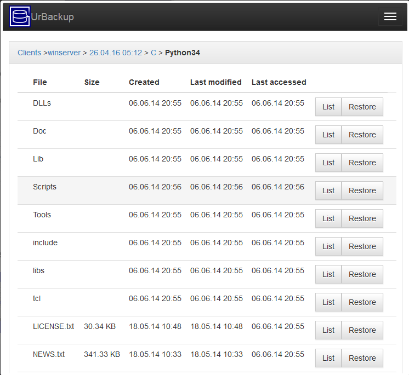List contents of DLLs folder
The image size is (409, 375).
(x=328, y=107)
